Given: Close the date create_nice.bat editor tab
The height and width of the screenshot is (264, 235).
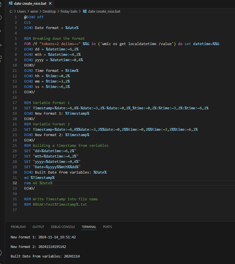Looking at the screenshot, I should pyautogui.click(x=50, y=4).
